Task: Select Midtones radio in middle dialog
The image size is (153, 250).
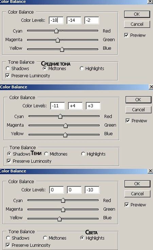Action: click(46, 154)
